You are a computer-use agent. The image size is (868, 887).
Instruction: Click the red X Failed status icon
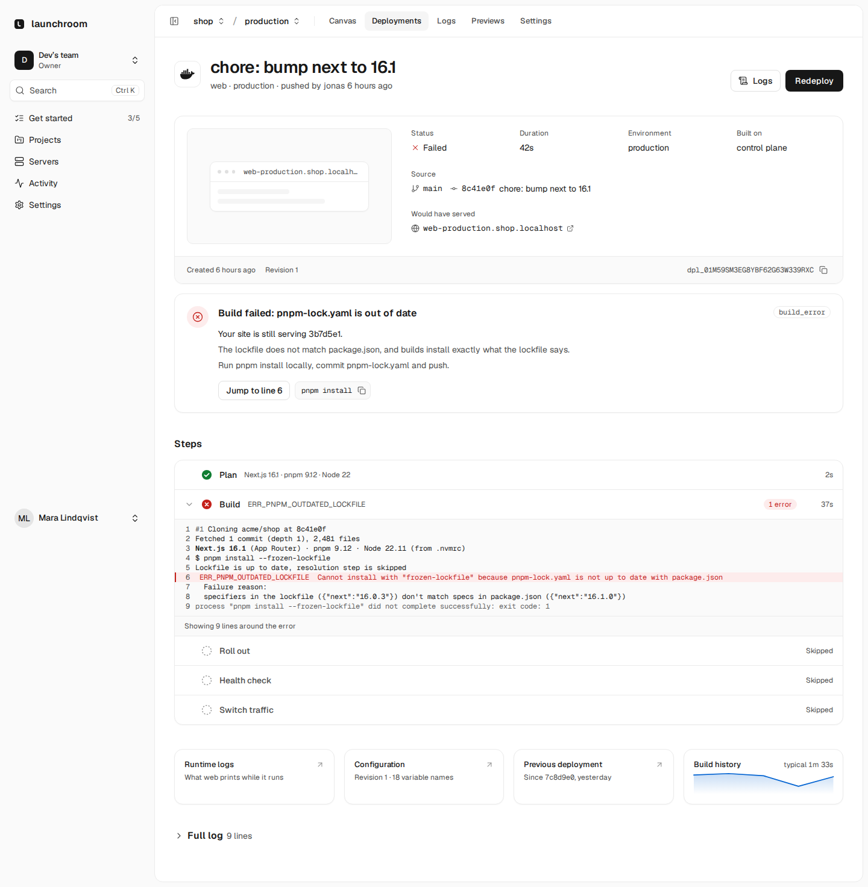[415, 148]
